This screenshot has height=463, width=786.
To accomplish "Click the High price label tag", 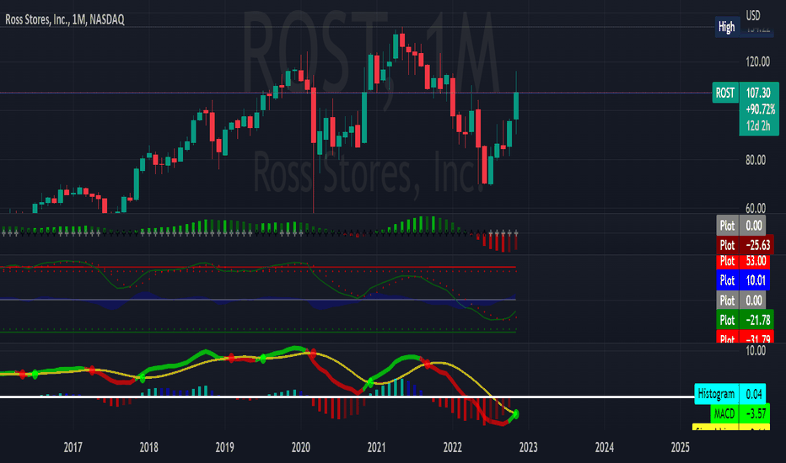I will pyautogui.click(x=726, y=27).
